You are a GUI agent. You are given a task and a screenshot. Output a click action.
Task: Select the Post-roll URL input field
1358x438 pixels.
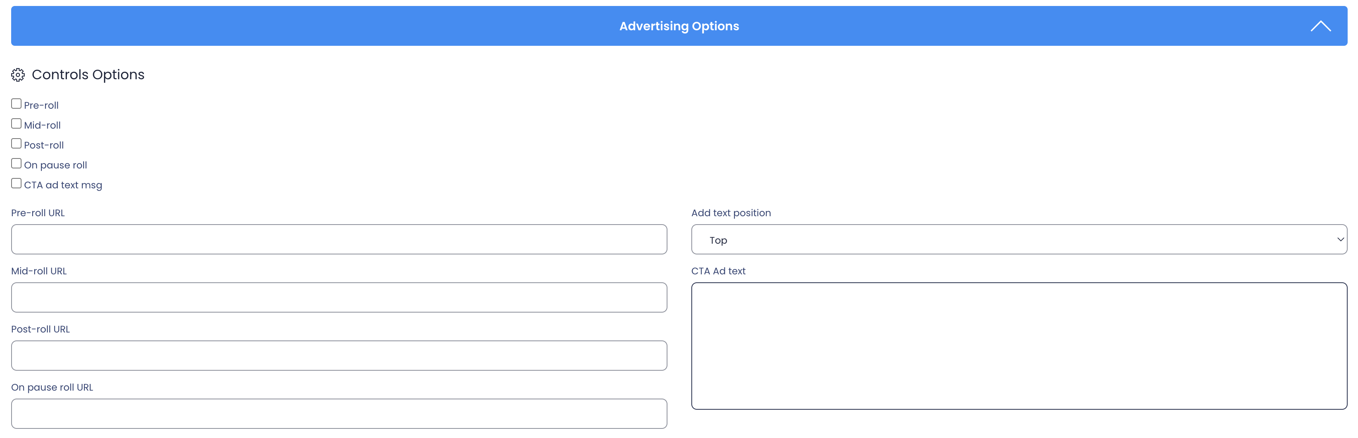pos(339,356)
